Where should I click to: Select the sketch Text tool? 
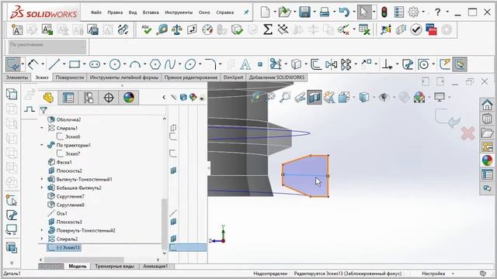pyautogui.click(x=245, y=64)
